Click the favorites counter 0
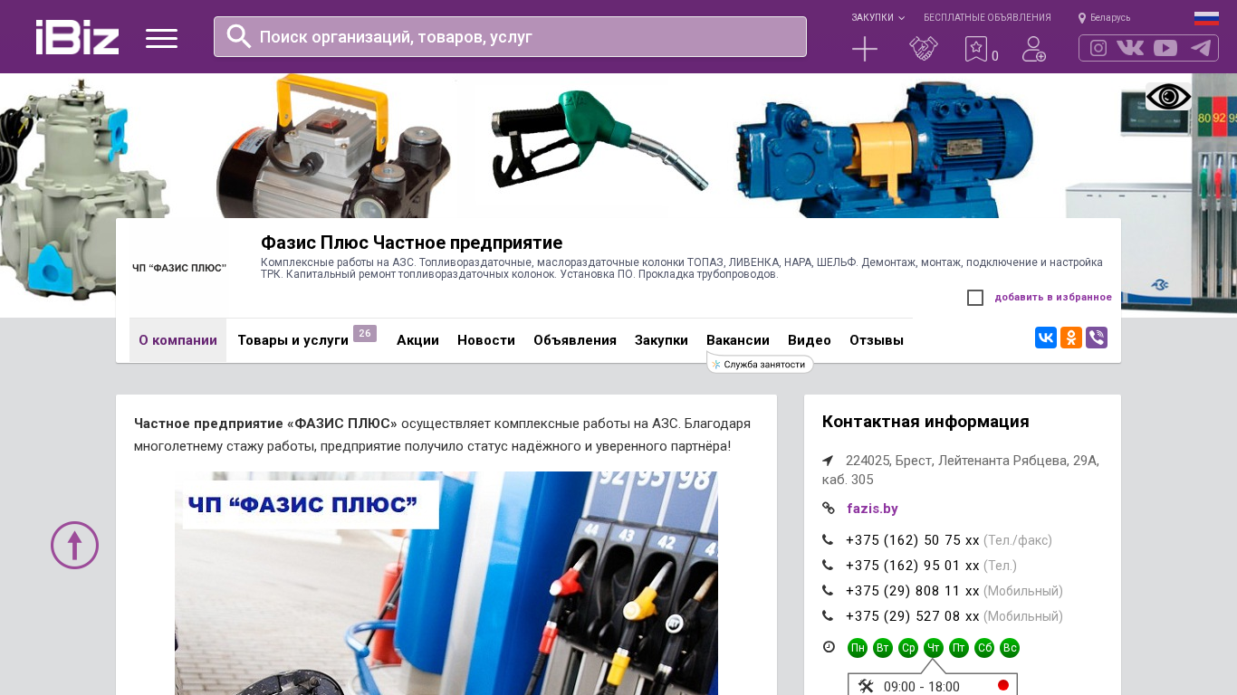The width and height of the screenshot is (1237, 695). tap(995, 56)
